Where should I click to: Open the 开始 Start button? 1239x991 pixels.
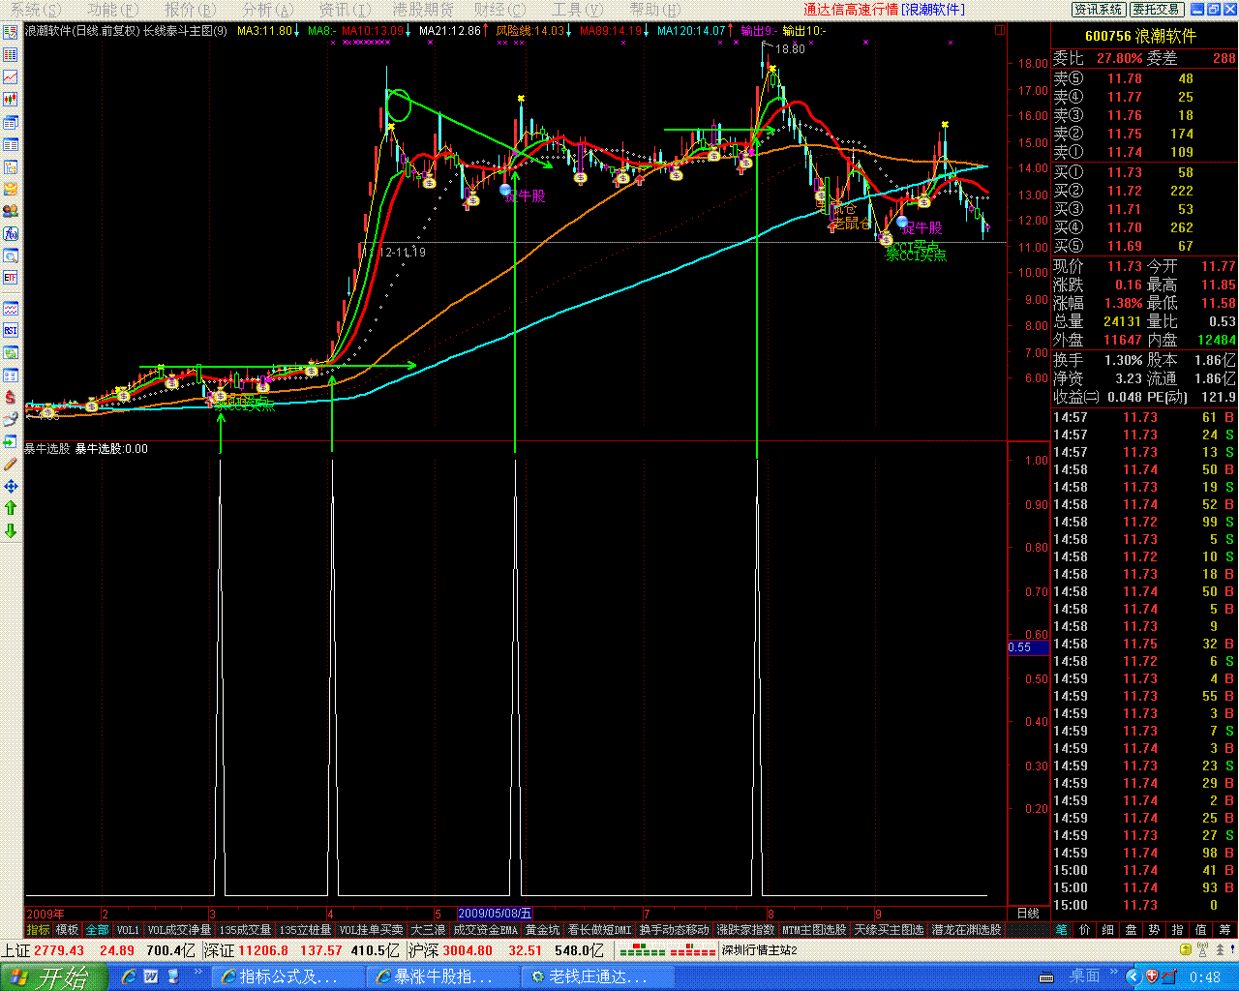(x=52, y=976)
